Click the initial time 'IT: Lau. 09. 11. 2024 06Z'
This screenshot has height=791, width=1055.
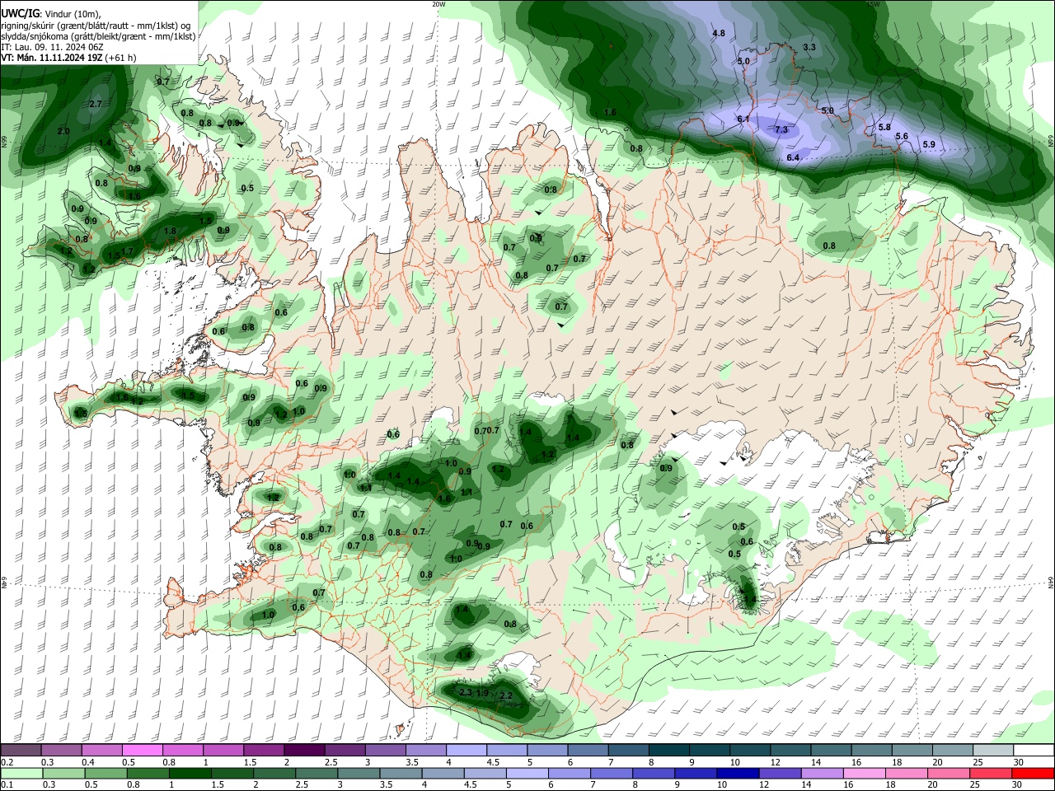pyautogui.click(x=52, y=47)
